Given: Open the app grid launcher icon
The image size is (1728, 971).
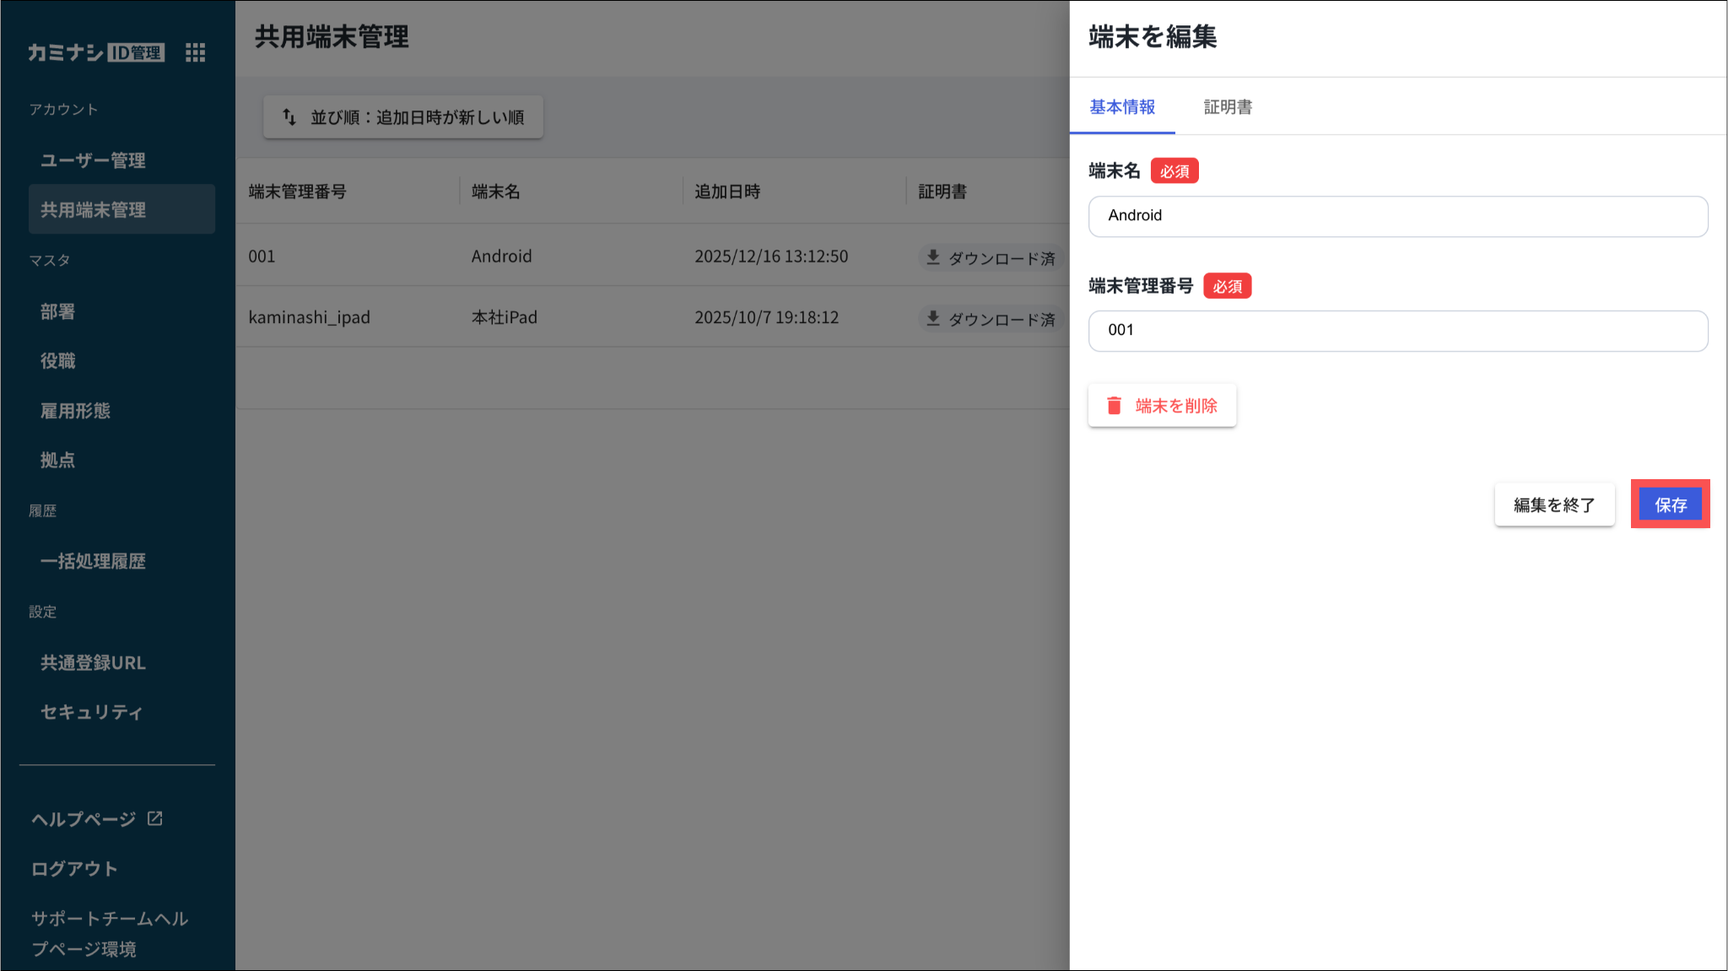Looking at the screenshot, I should point(195,52).
